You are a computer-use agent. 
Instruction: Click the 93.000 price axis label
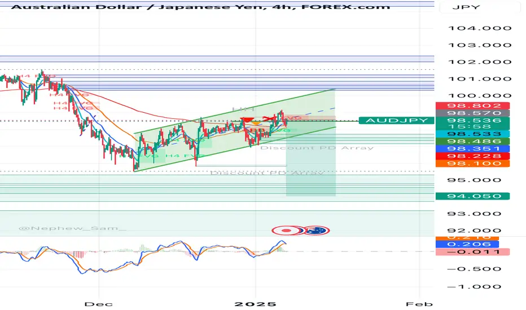pyautogui.click(x=474, y=214)
